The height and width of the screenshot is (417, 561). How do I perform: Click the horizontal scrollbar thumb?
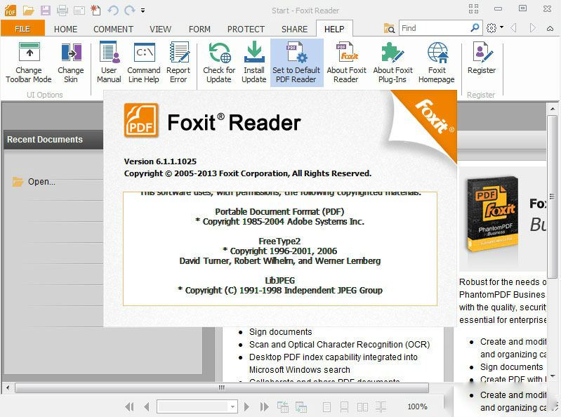click(x=222, y=388)
